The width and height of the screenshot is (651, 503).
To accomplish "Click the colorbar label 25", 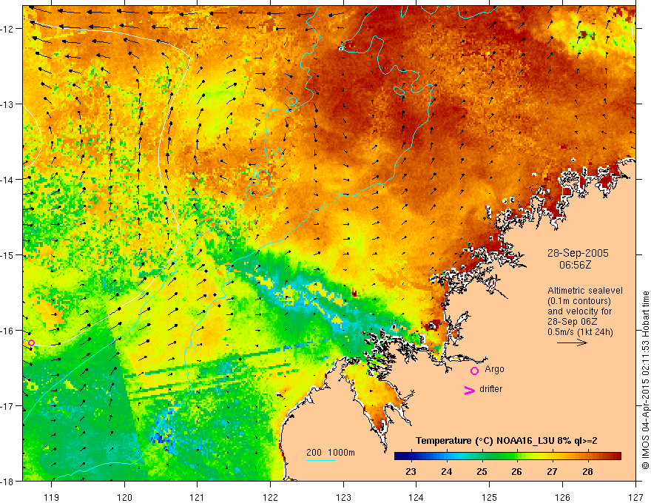I will point(482,471).
